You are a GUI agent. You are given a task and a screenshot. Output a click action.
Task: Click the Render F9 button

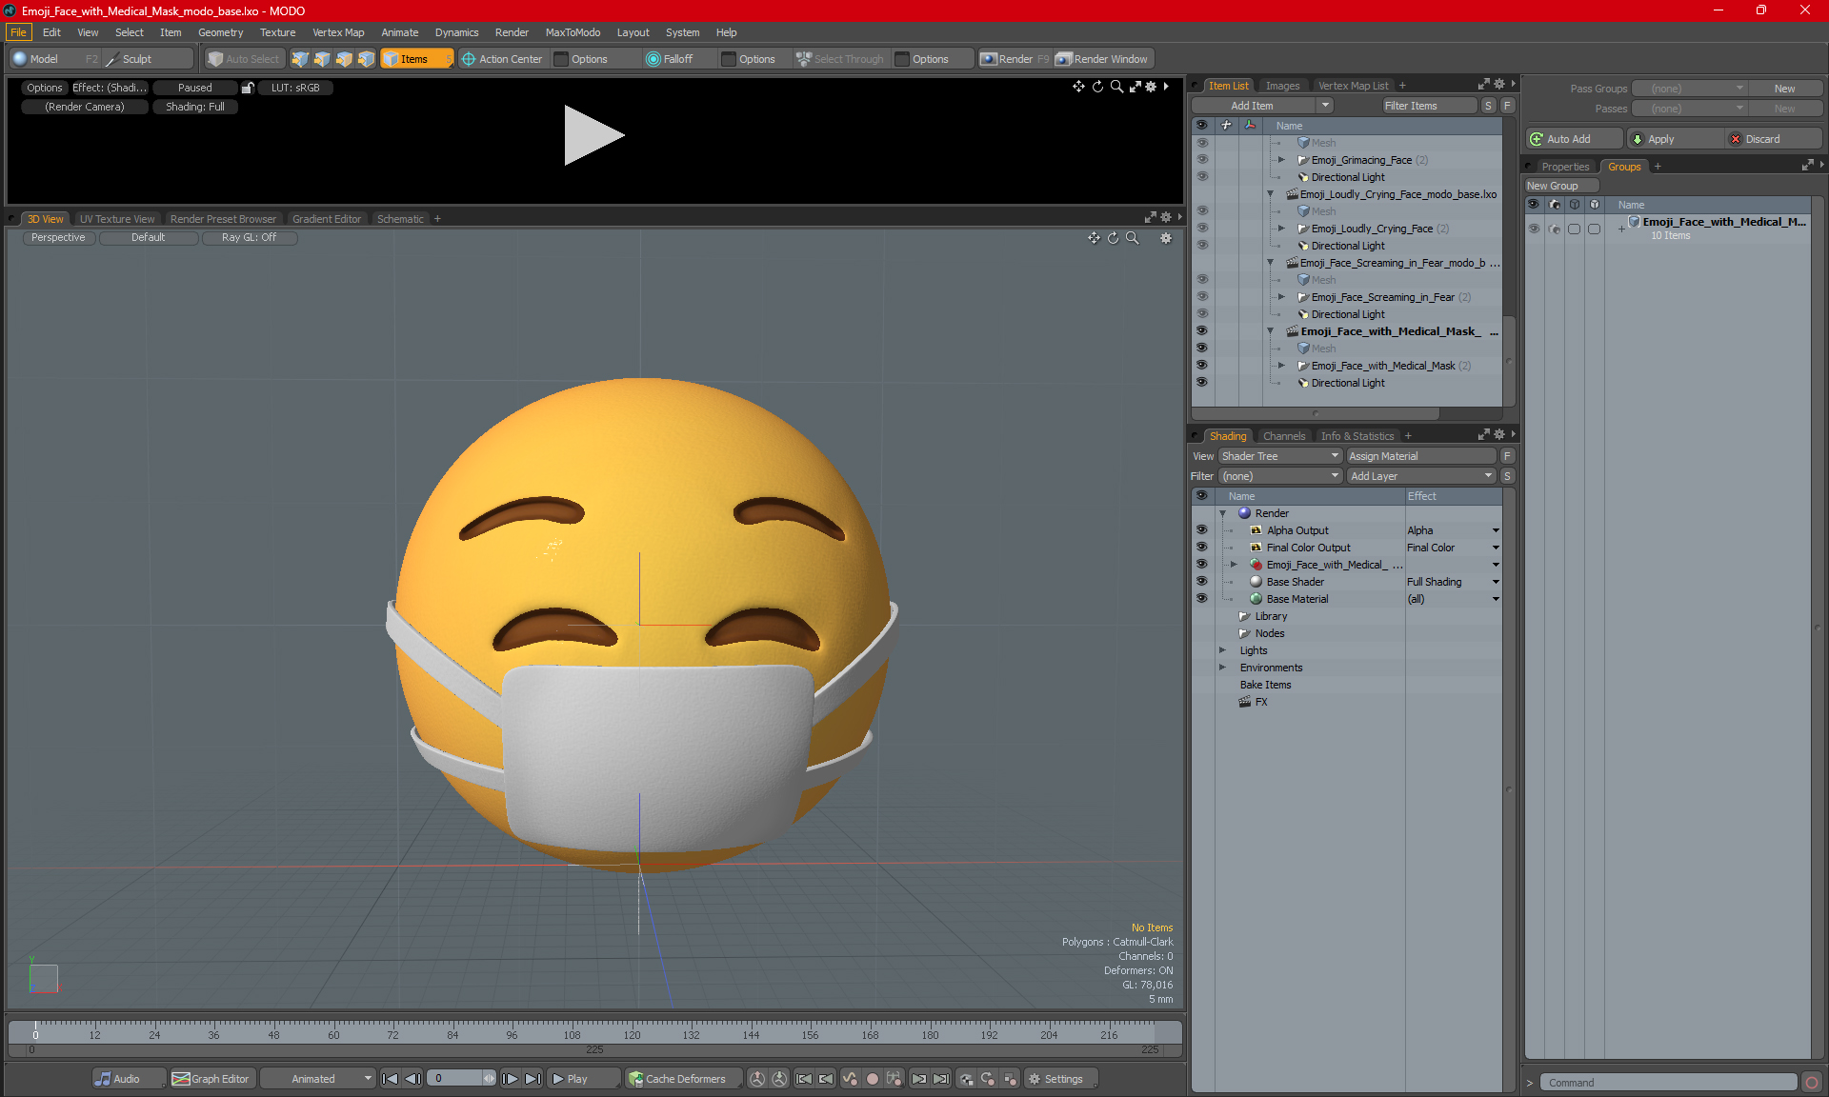pos(1015,59)
